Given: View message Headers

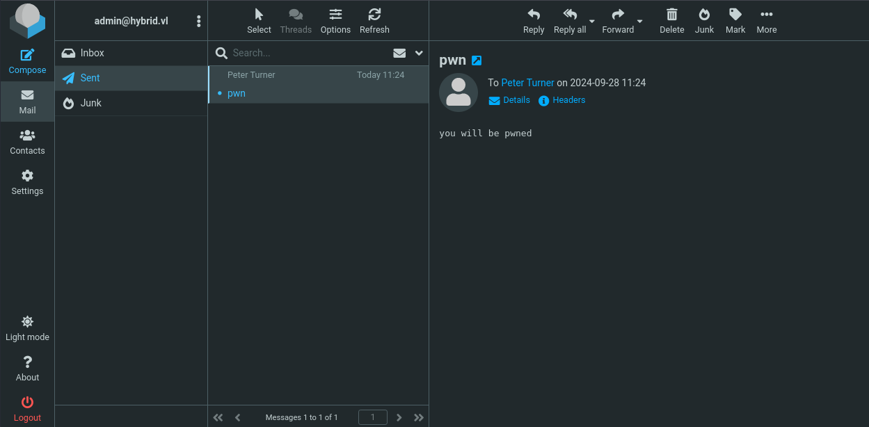Looking at the screenshot, I should click(562, 100).
